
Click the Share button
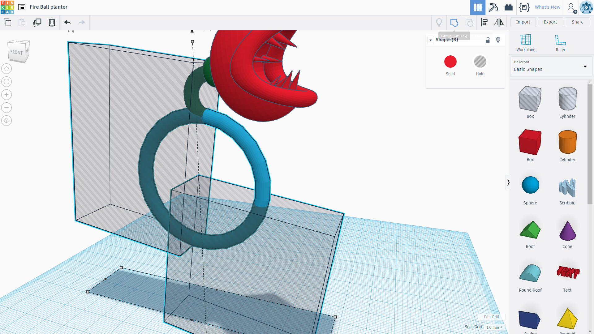(x=577, y=22)
